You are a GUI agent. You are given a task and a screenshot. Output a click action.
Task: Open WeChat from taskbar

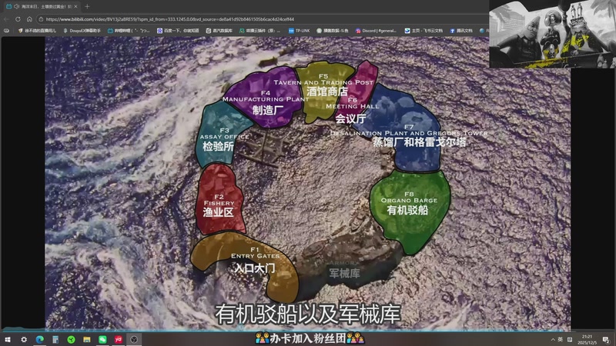pos(102,339)
